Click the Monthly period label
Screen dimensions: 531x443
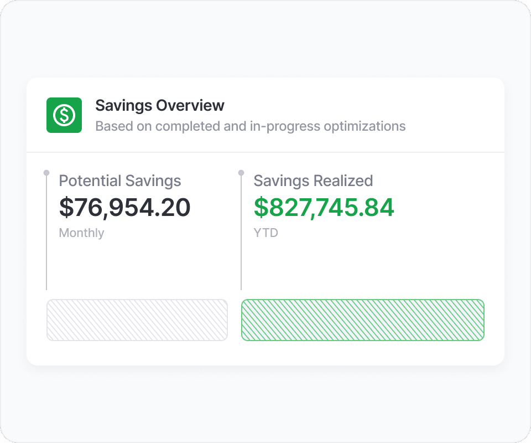coord(81,233)
